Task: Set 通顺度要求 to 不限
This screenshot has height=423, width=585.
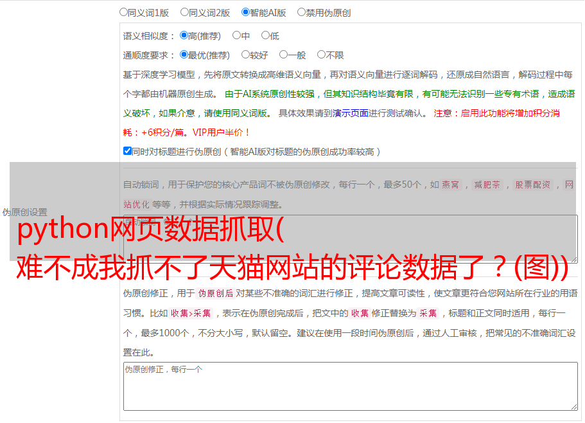Action: pyautogui.click(x=321, y=55)
